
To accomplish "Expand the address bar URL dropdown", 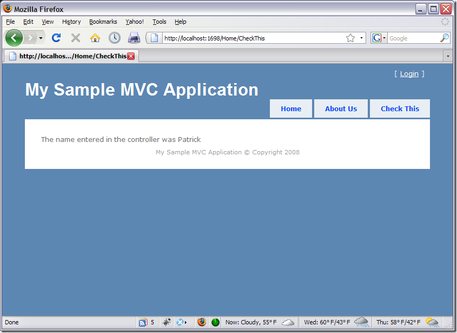I will pyautogui.click(x=361, y=38).
